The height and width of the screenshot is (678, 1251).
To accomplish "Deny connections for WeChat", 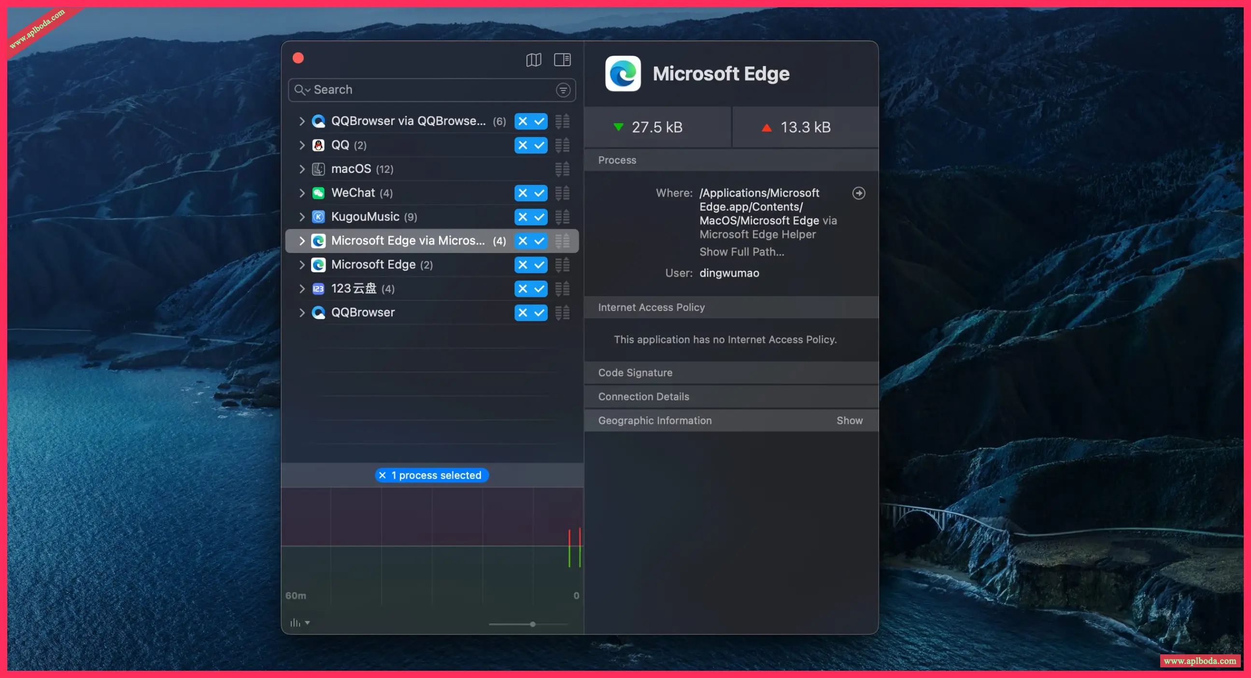I will [x=523, y=193].
